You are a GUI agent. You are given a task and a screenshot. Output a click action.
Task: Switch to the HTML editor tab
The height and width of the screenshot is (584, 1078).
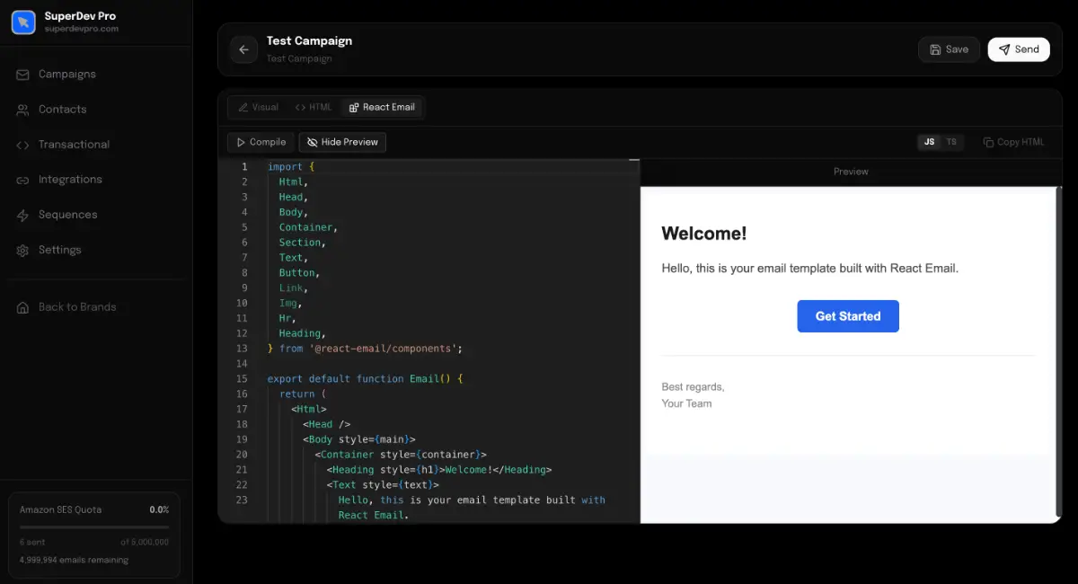click(314, 107)
